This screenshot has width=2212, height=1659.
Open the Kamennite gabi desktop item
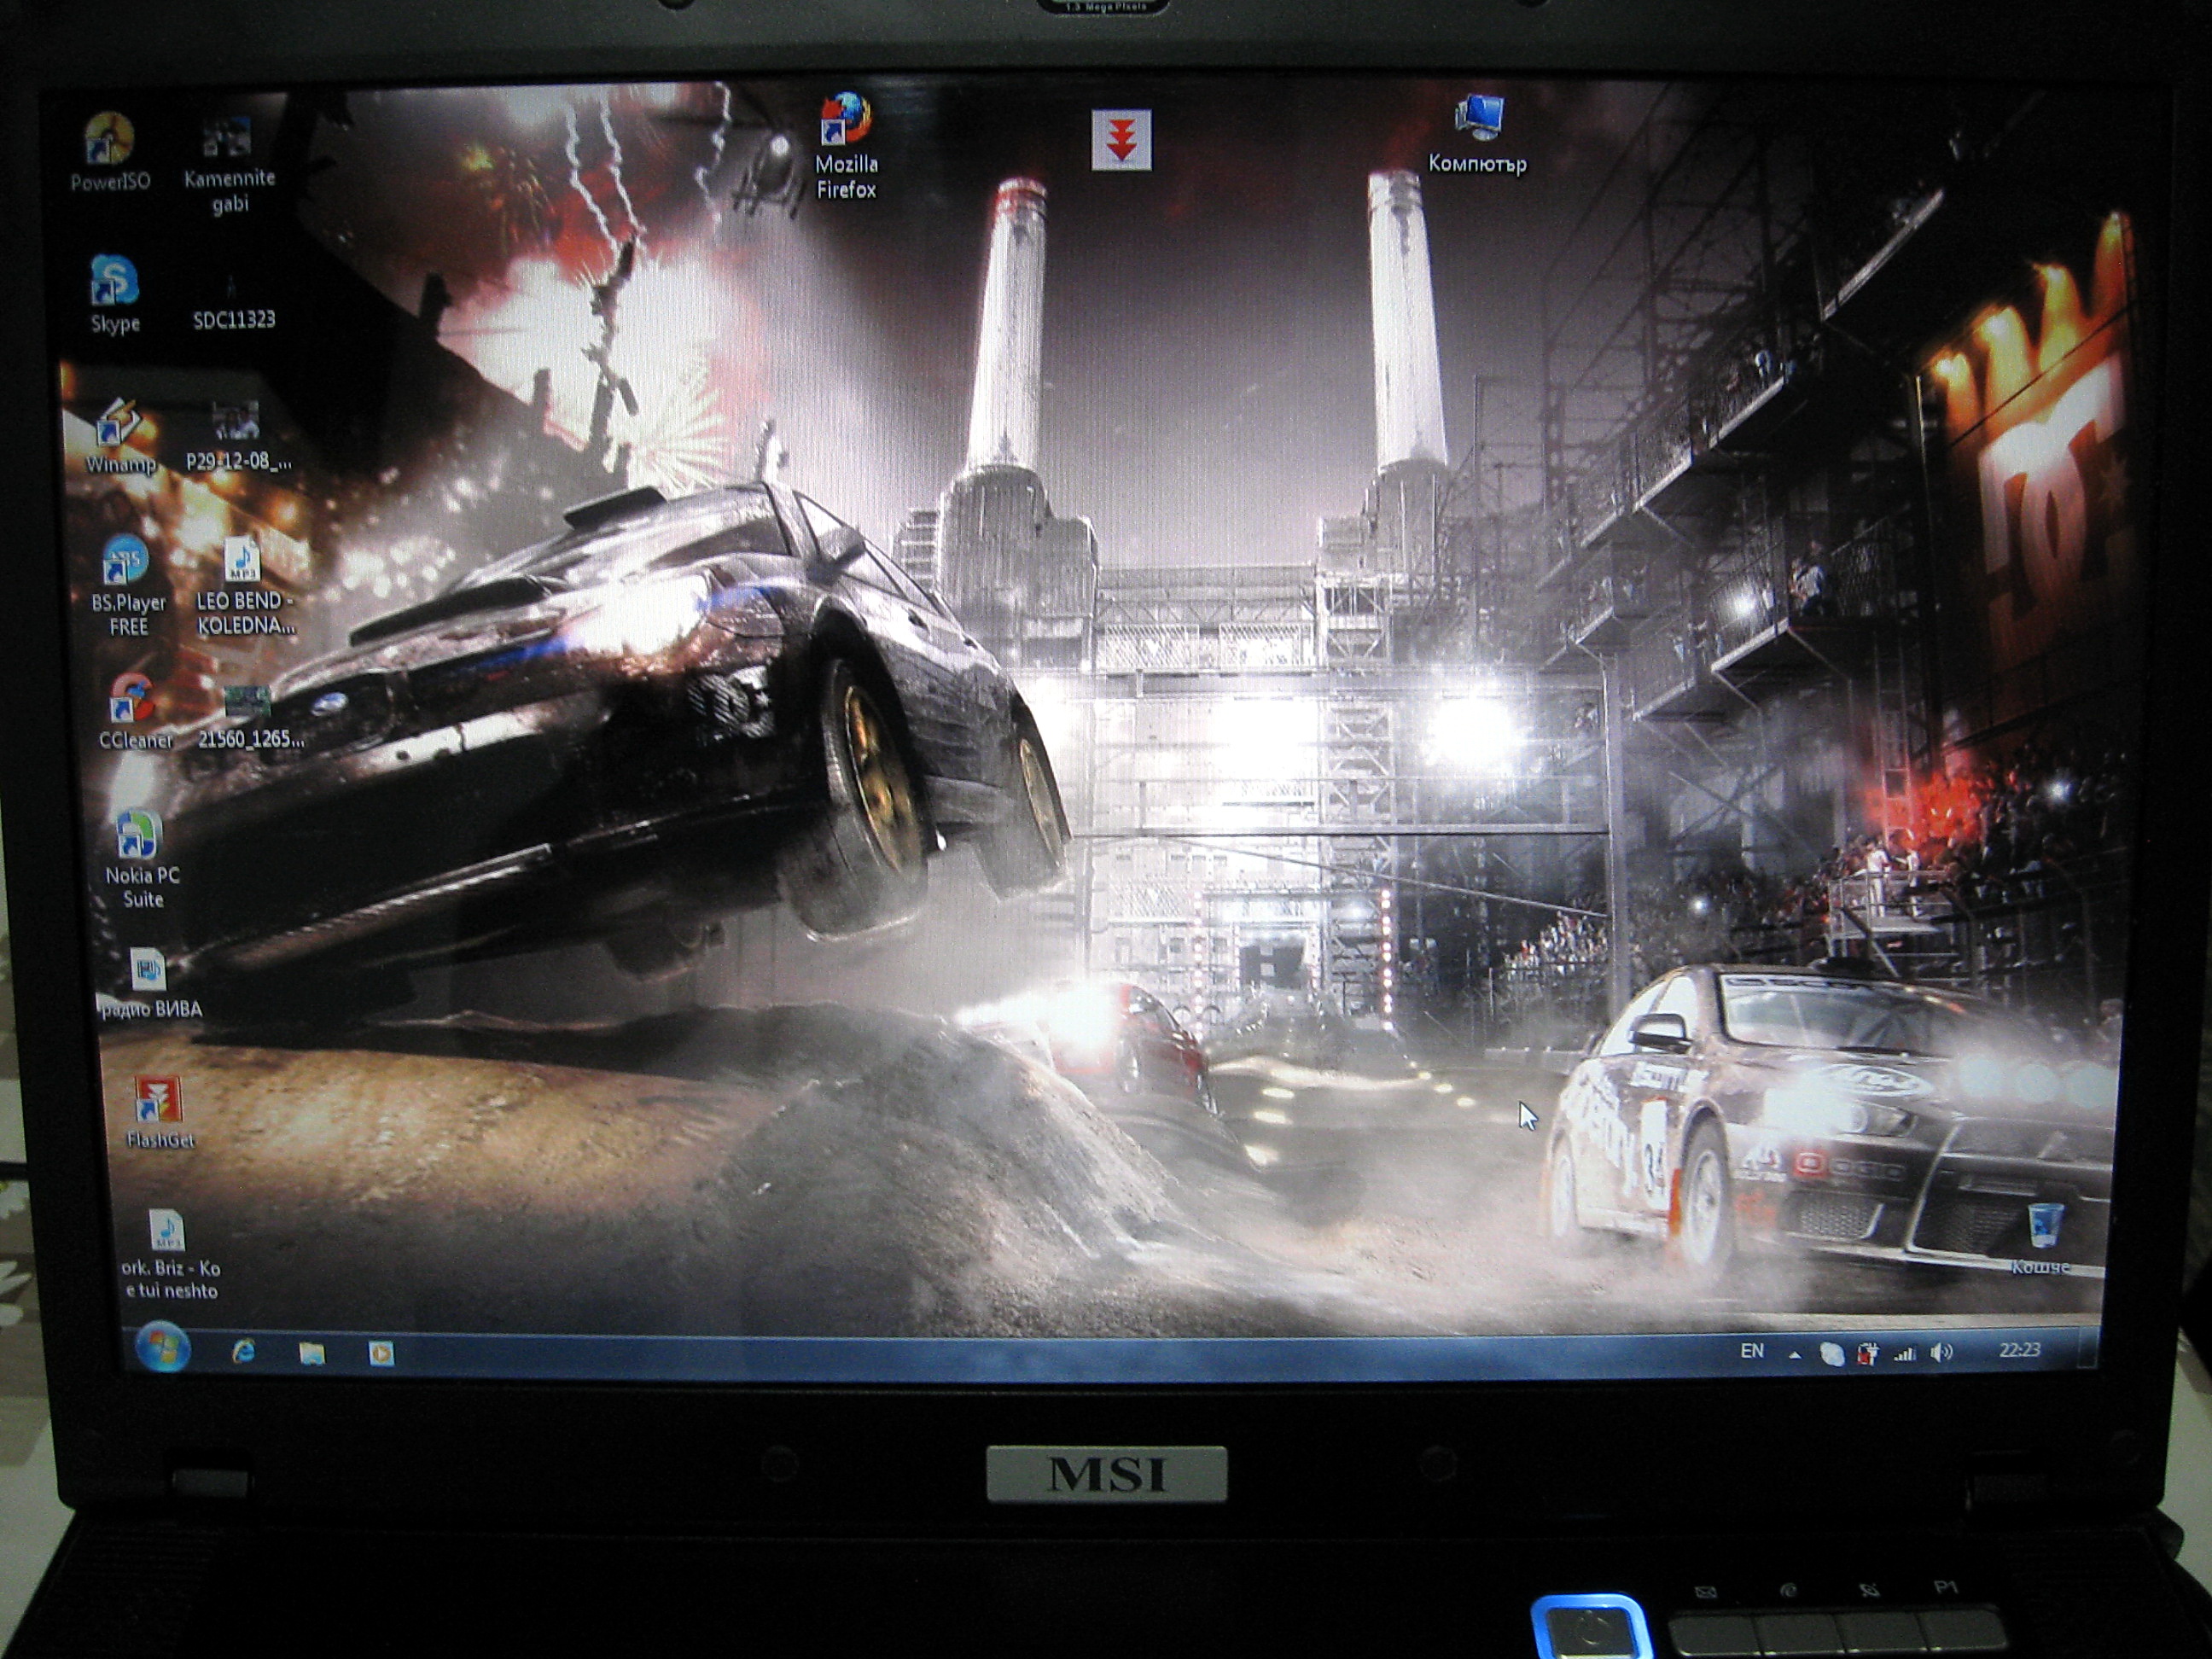[x=229, y=165]
